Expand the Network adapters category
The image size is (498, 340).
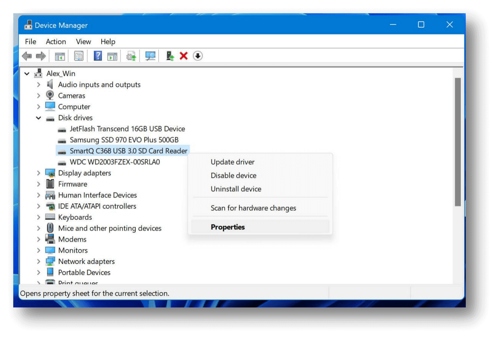click(38, 261)
